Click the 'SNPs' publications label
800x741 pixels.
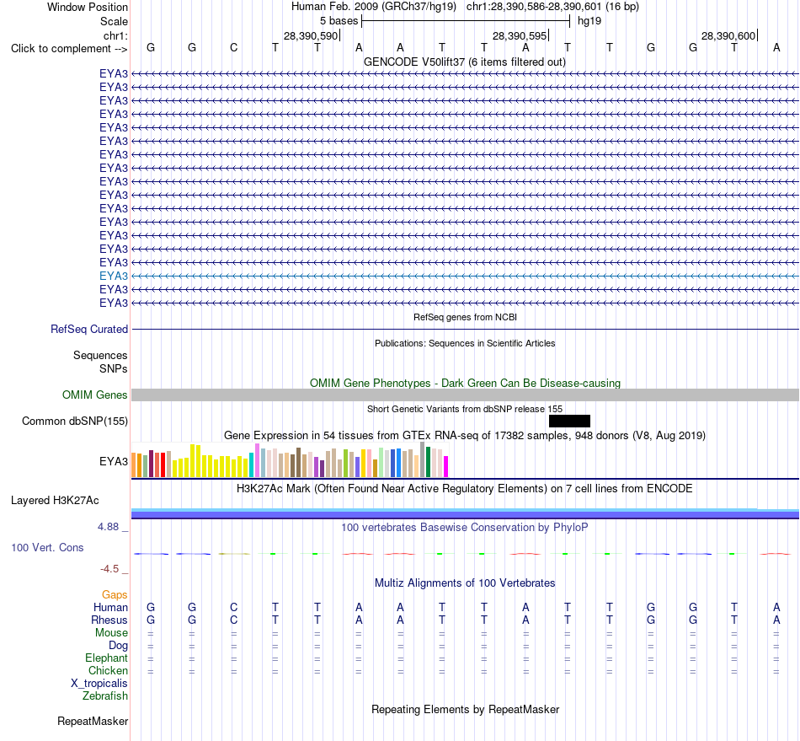click(114, 368)
